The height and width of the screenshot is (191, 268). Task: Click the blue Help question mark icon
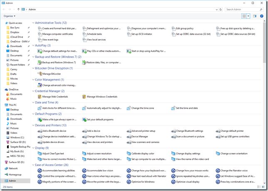(262, 16)
